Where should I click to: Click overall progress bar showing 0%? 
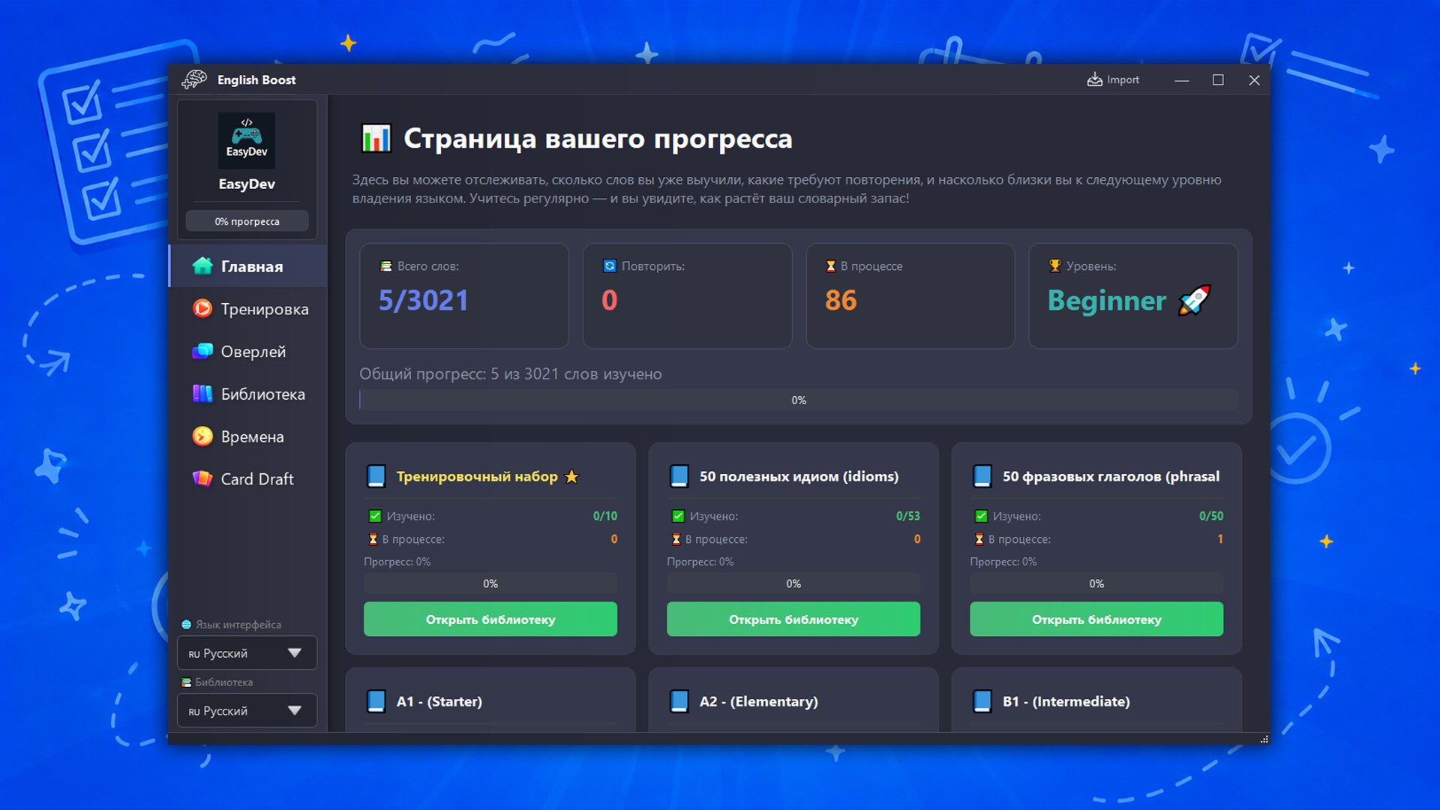799,400
